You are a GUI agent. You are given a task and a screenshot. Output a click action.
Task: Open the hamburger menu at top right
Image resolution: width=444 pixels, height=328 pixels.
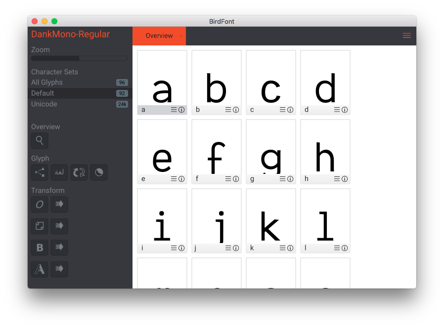point(407,35)
